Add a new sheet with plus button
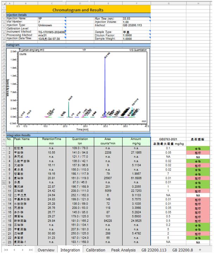This screenshot has width=214, height=256. click(x=200, y=250)
